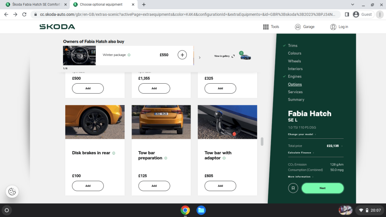Click the green Next button
The width and height of the screenshot is (386, 217).
tap(322, 188)
